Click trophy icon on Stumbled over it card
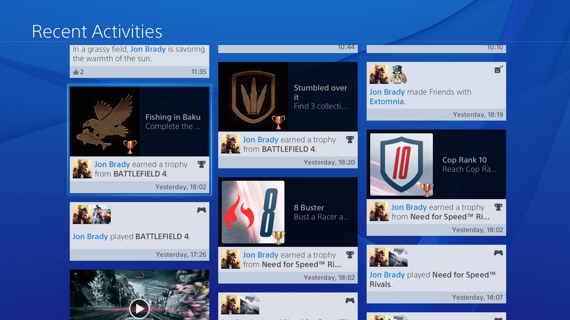Image resolution: width=570 pixels, height=320 pixels. coord(350,140)
